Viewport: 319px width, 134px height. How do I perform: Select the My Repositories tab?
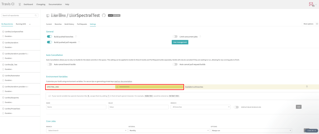(7, 24)
